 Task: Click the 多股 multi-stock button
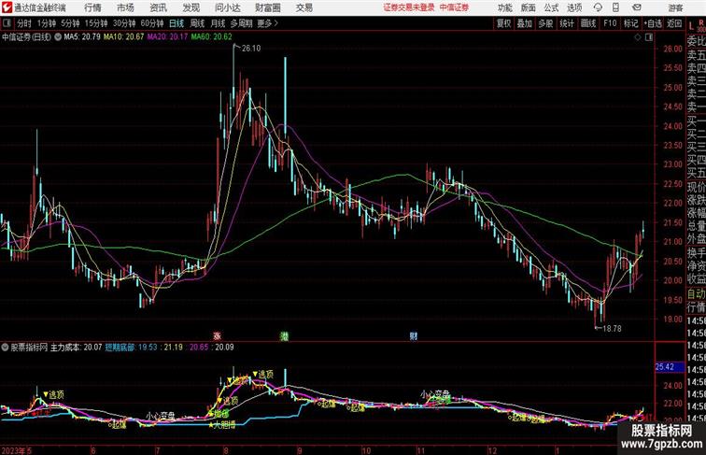pyautogui.click(x=545, y=23)
